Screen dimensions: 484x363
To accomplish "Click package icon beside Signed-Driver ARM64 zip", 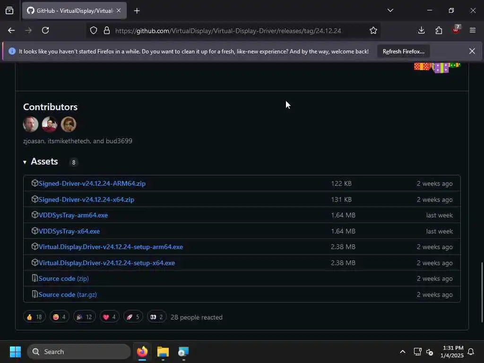I will pyautogui.click(x=35, y=183).
